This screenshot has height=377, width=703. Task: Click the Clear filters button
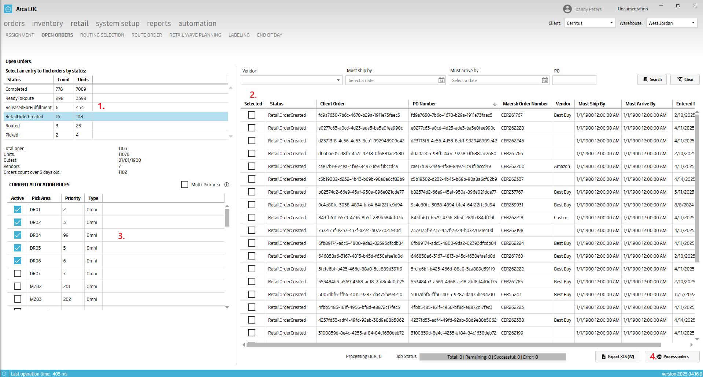click(685, 79)
